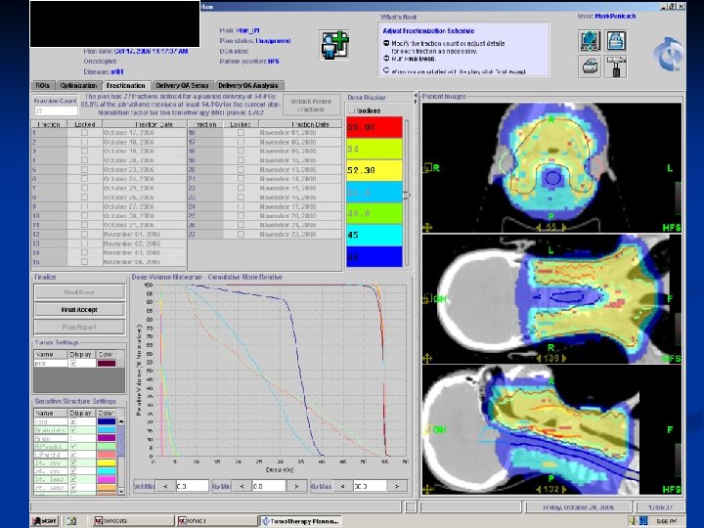This screenshot has height=528, width=704.
Task: Click the padlock lock icon
Action: 616,41
